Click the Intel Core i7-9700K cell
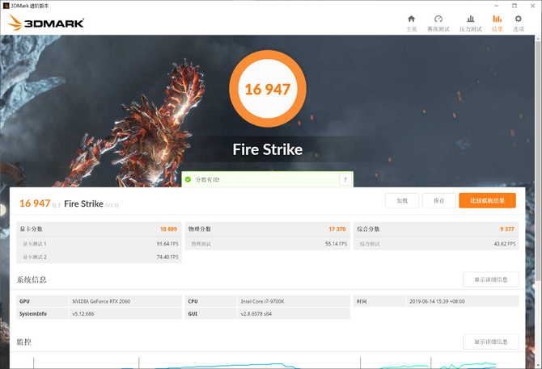The height and width of the screenshot is (369, 542). [294, 301]
